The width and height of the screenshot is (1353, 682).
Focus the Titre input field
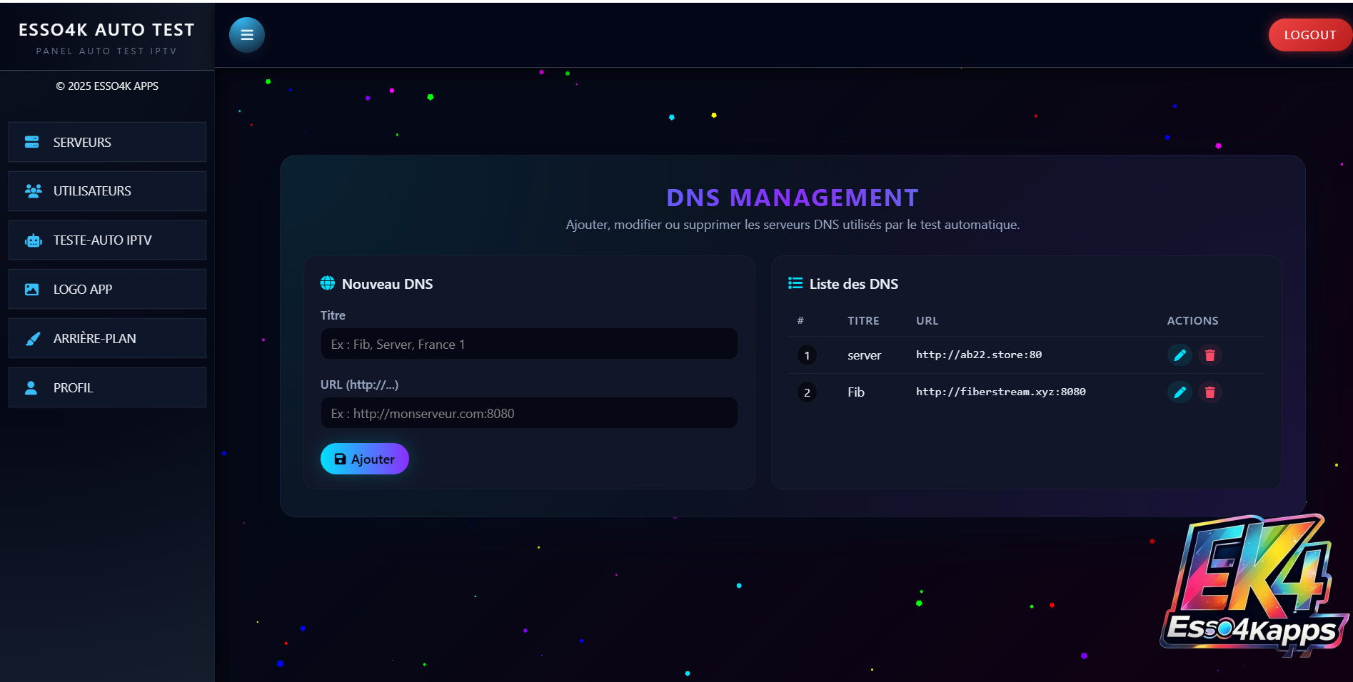pos(528,345)
